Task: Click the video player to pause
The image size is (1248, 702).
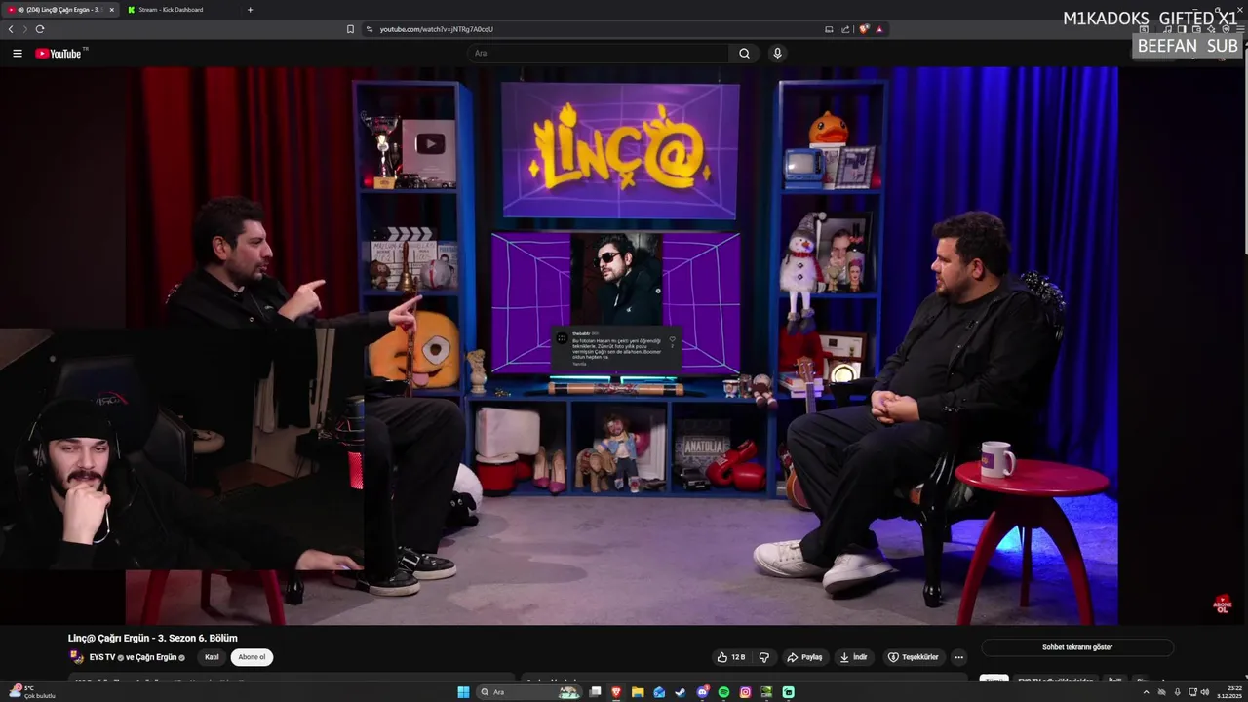Action: pyautogui.click(x=624, y=346)
